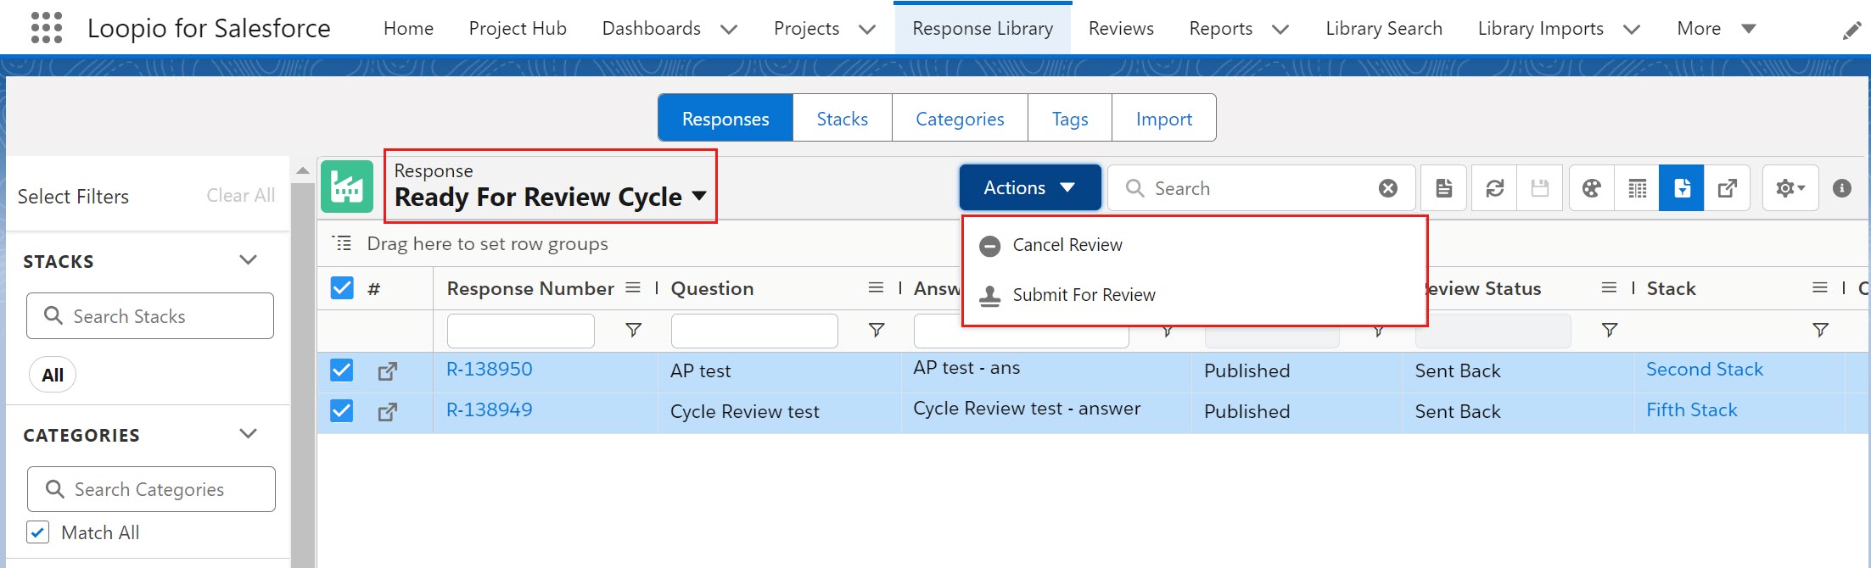Open the app launcher grid icon

[47, 28]
